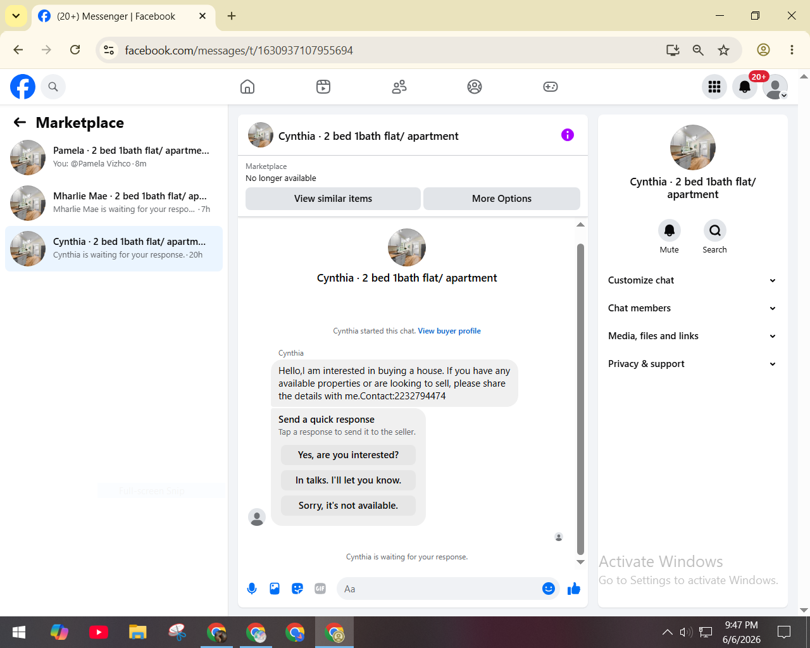This screenshot has height=648, width=810.
Task: Select the Messenger | Facebook browser tab
Action: [122, 16]
